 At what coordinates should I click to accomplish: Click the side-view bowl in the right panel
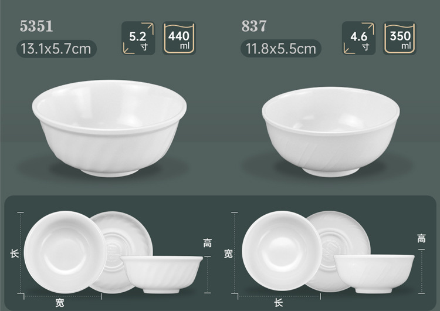374,274
